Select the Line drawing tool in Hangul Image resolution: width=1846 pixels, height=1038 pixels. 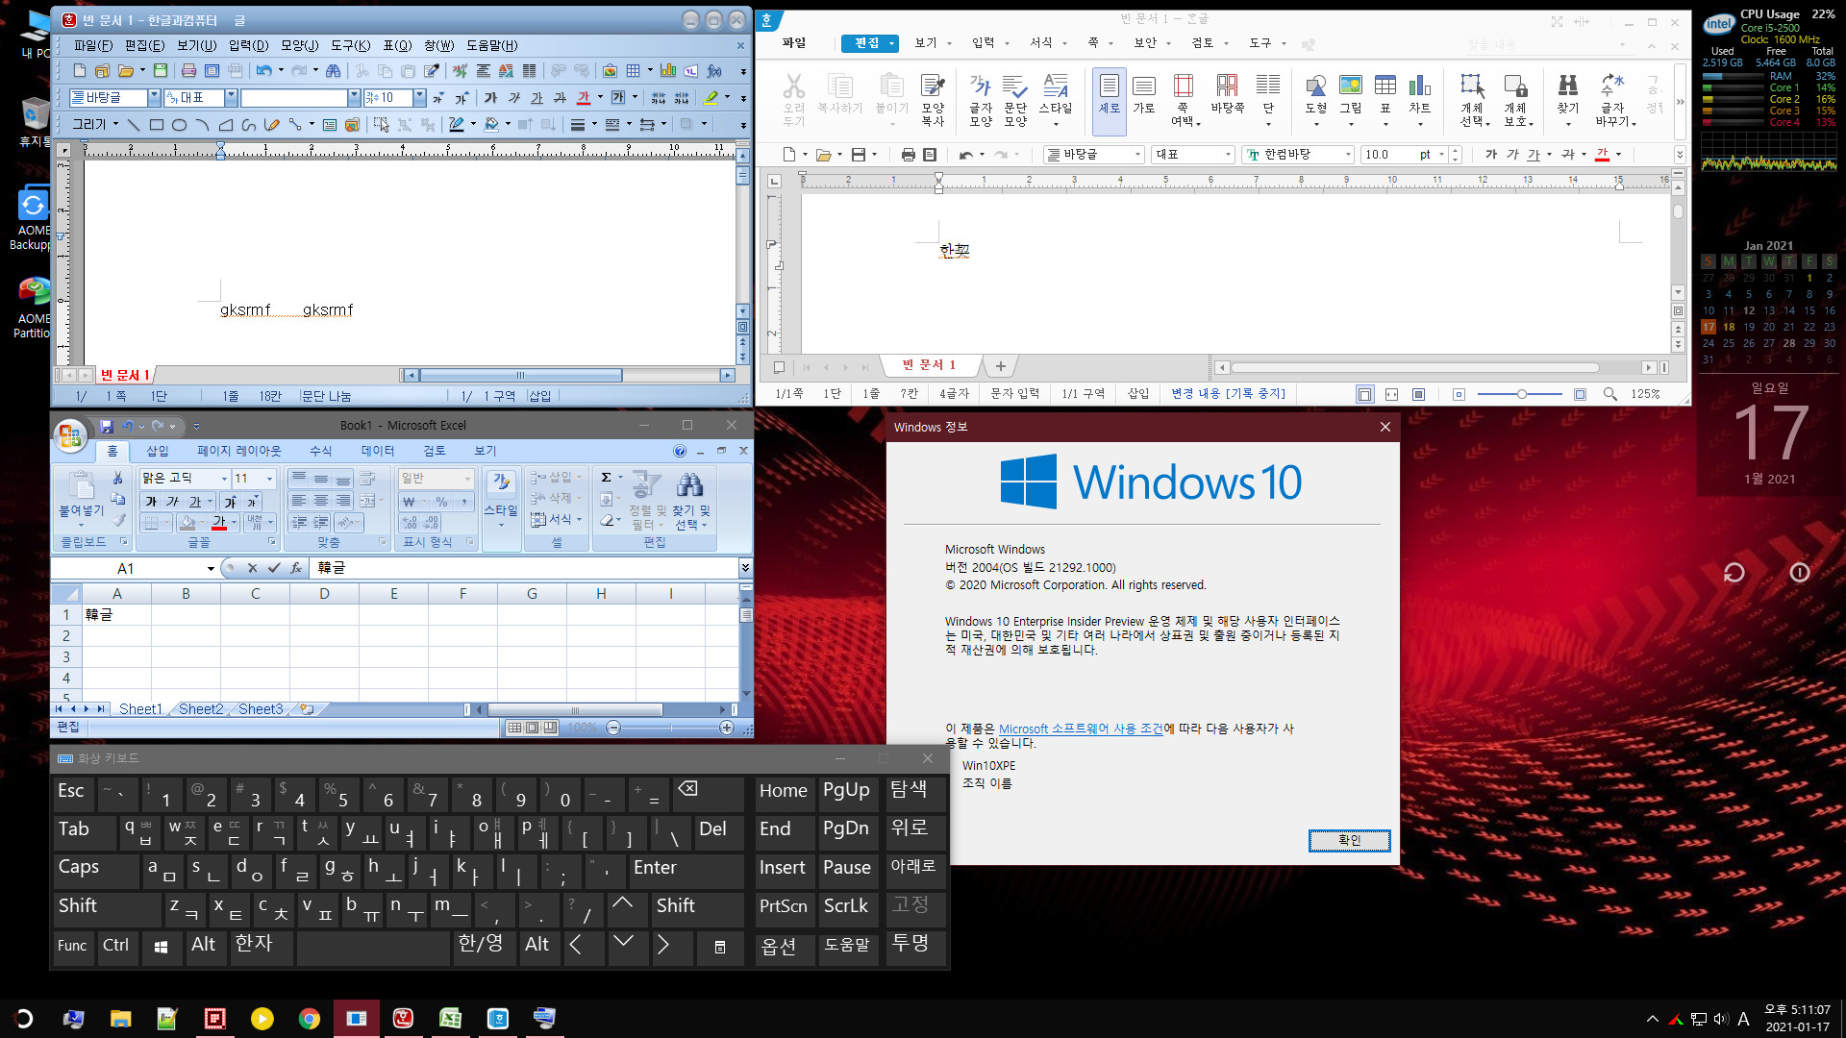point(134,125)
